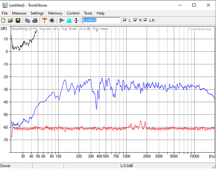Click the '[dB]' axis unit label
216x169 pixels.
click(4, 28)
